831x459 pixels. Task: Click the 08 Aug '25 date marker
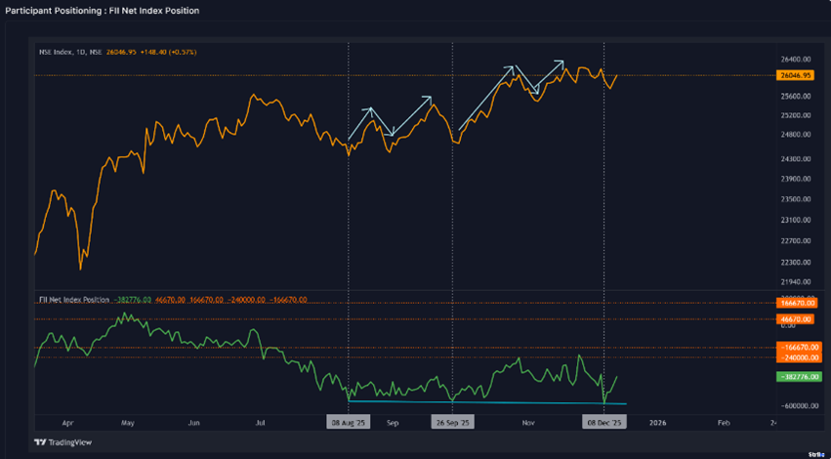[349, 423]
